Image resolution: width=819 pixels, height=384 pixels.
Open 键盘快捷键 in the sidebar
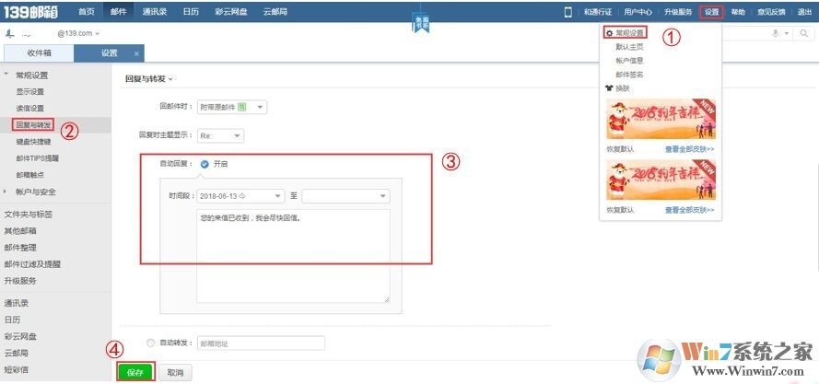33,142
